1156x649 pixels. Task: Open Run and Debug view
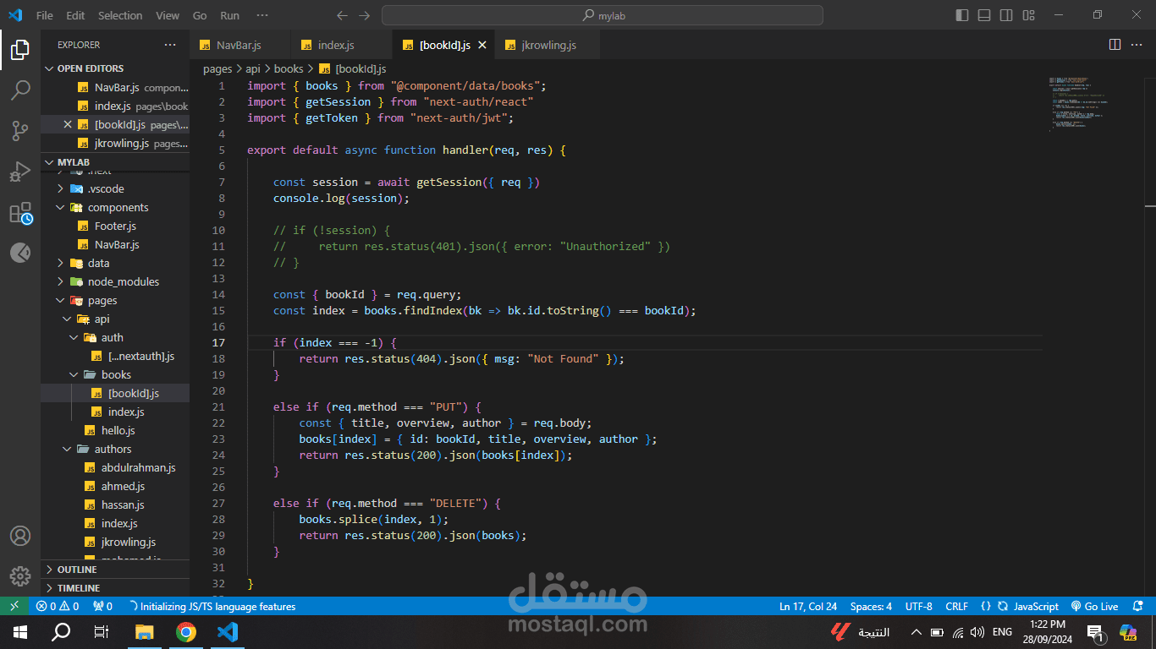[20, 172]
